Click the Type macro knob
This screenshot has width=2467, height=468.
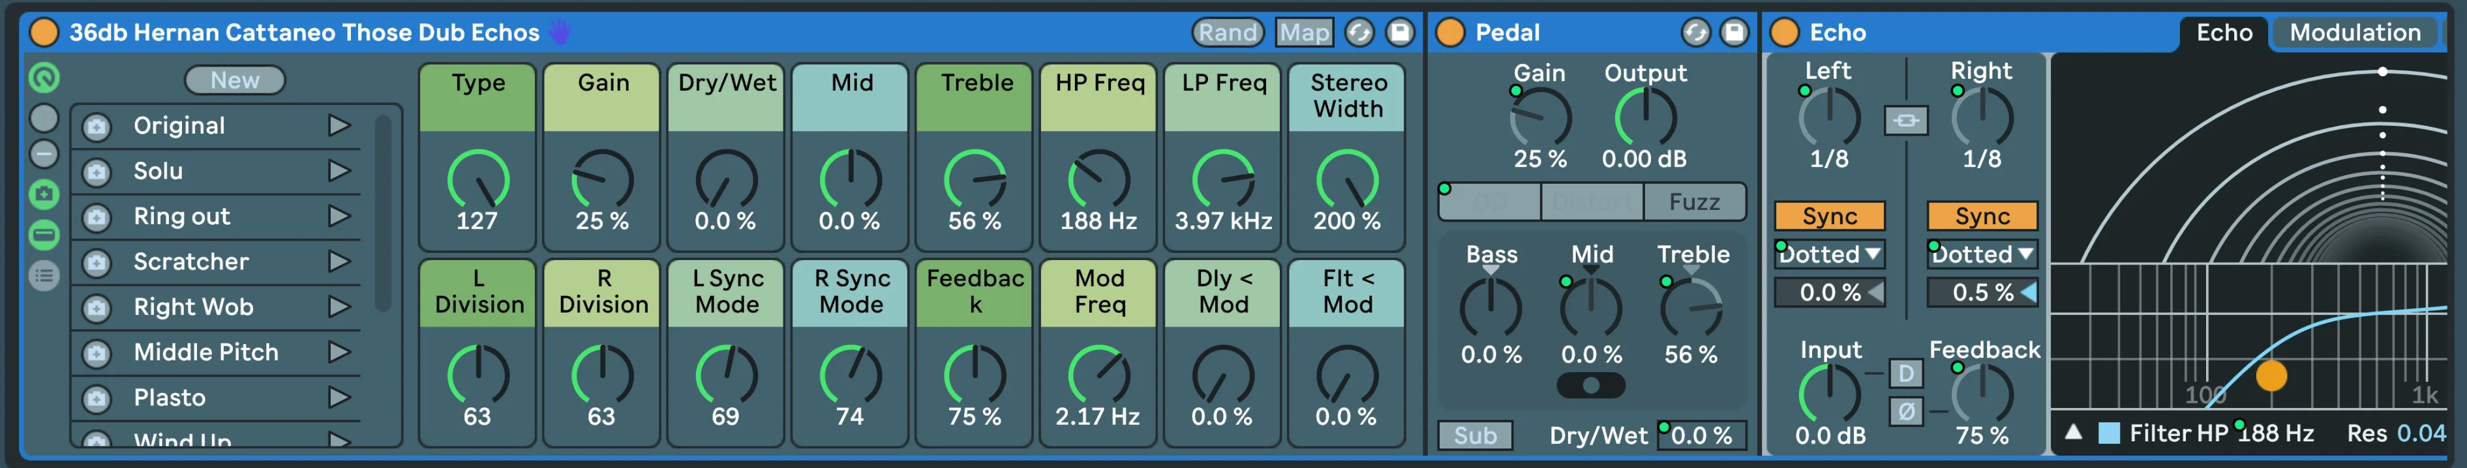click(478, 179)
